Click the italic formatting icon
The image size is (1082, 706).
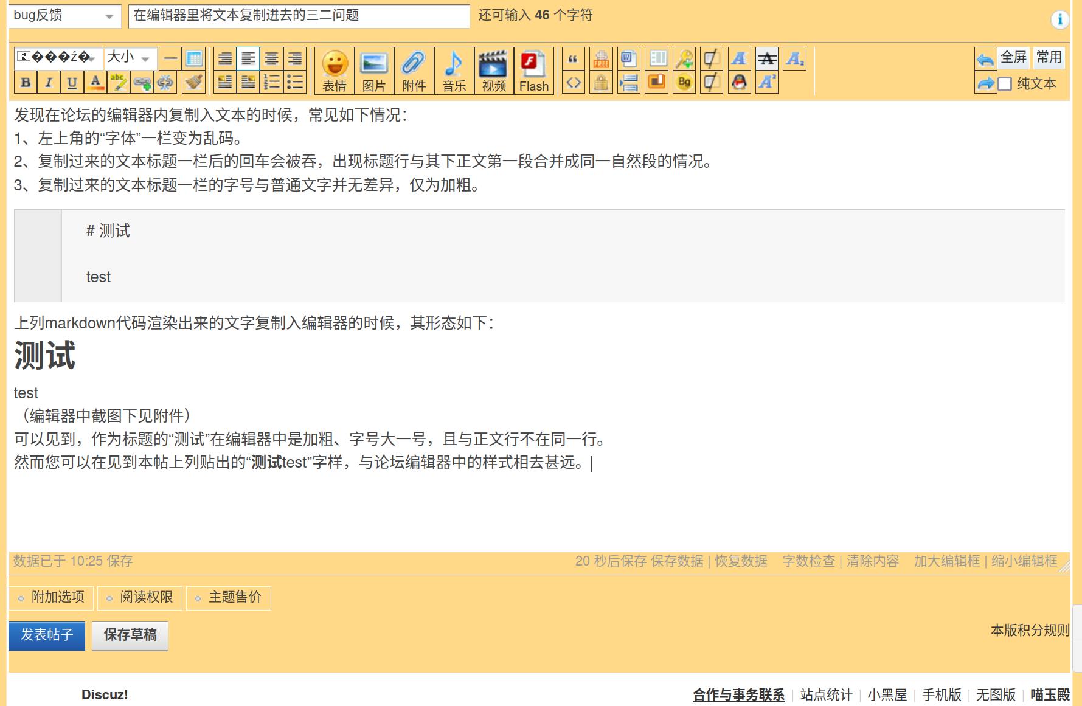[x=49, y=82]
